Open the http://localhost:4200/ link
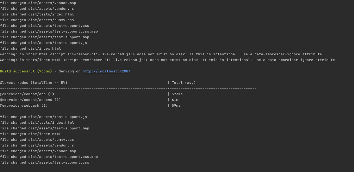 click(x=107, y=71)
